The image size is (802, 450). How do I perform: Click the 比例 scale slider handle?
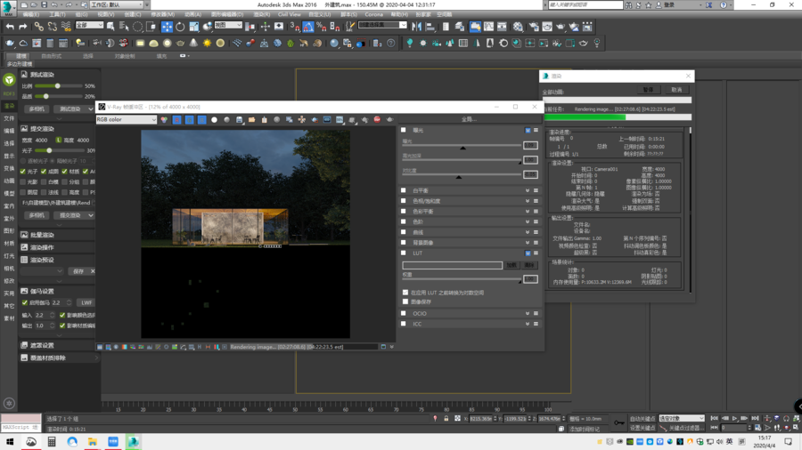click(x=57, y=85)
